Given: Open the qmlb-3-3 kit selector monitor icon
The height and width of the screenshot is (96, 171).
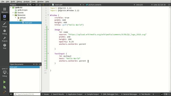Looking at the screenshot, I should pyautogui.click(x=5, y=72).
